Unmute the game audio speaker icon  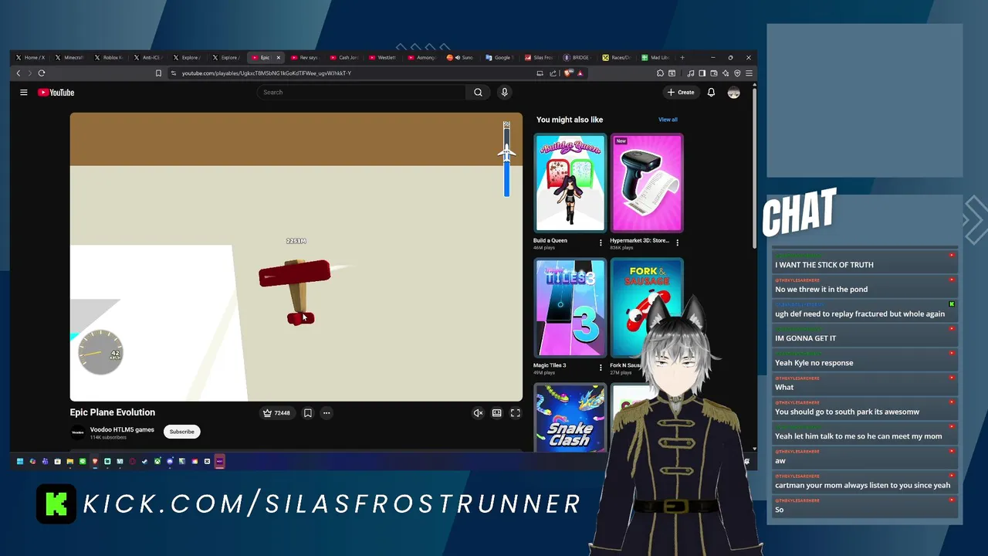click(478, 413)
